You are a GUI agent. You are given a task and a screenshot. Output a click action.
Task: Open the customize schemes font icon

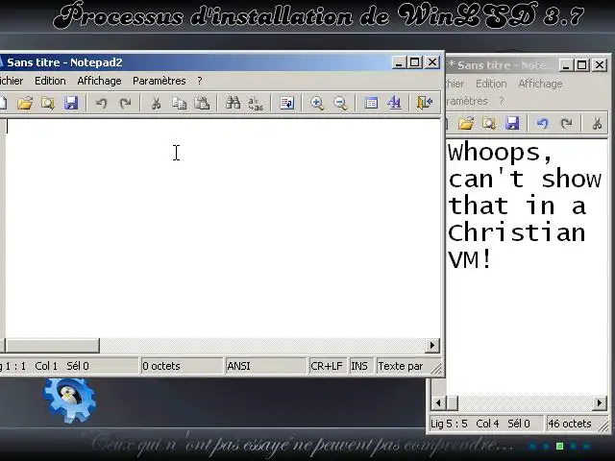pos(394,103)
